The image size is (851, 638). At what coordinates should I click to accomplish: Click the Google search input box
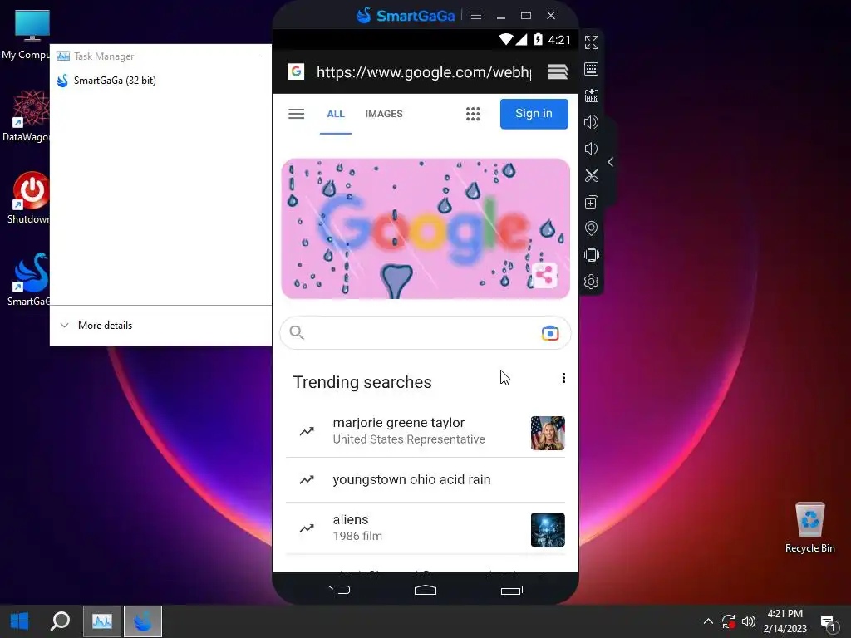click(425, 332)
